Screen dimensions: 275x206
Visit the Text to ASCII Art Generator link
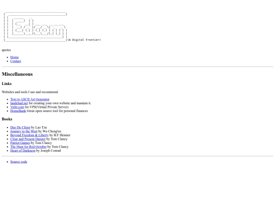coord(30,99)
